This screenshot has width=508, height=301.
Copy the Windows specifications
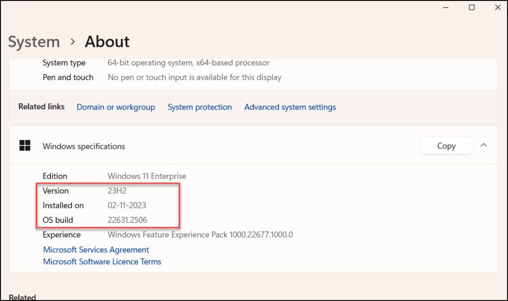(446, 146)
